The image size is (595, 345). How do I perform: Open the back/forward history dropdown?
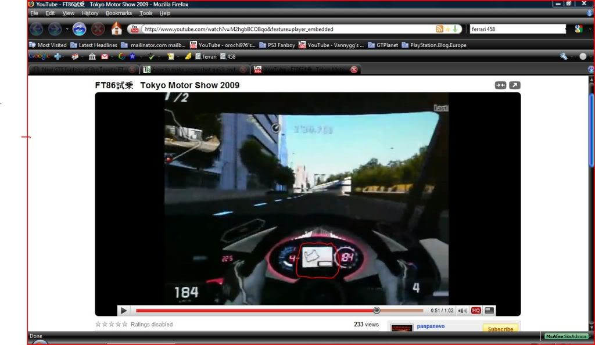click(x=67, y=29)
